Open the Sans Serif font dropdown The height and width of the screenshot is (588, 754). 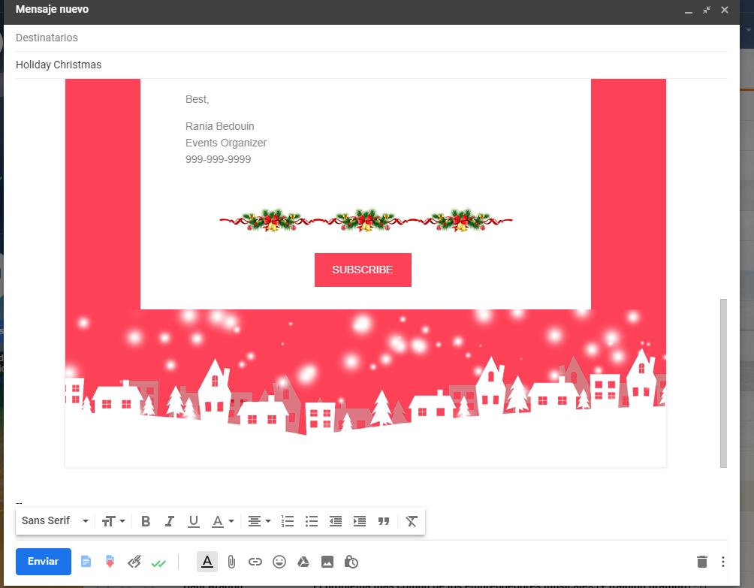(x=53, y=520)
